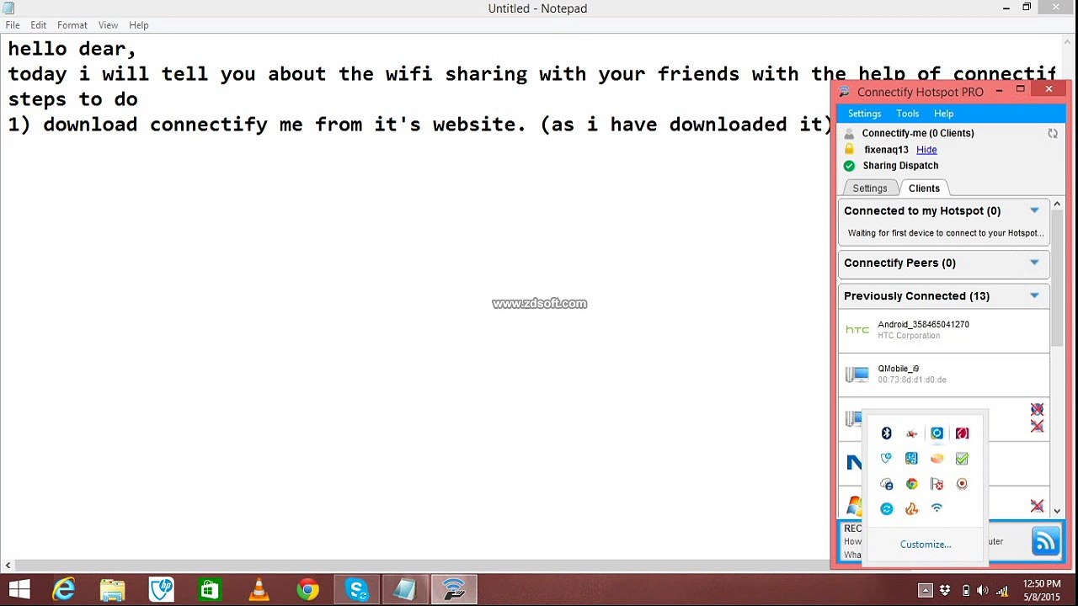
Task: Click the Bluetooth icon in tray overflow
Action: 886,433
